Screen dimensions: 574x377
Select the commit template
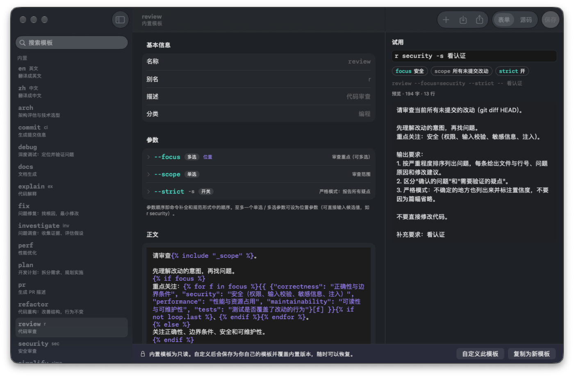[72, 131]
